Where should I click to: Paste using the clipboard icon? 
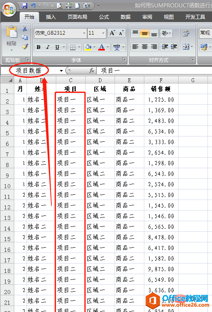pyautogui.click(x=11, y=32)
